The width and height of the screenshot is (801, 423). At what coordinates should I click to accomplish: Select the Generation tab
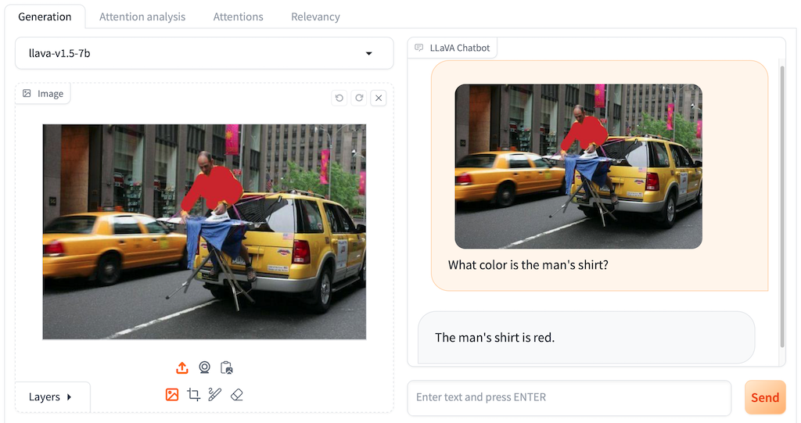coord(45,16)
